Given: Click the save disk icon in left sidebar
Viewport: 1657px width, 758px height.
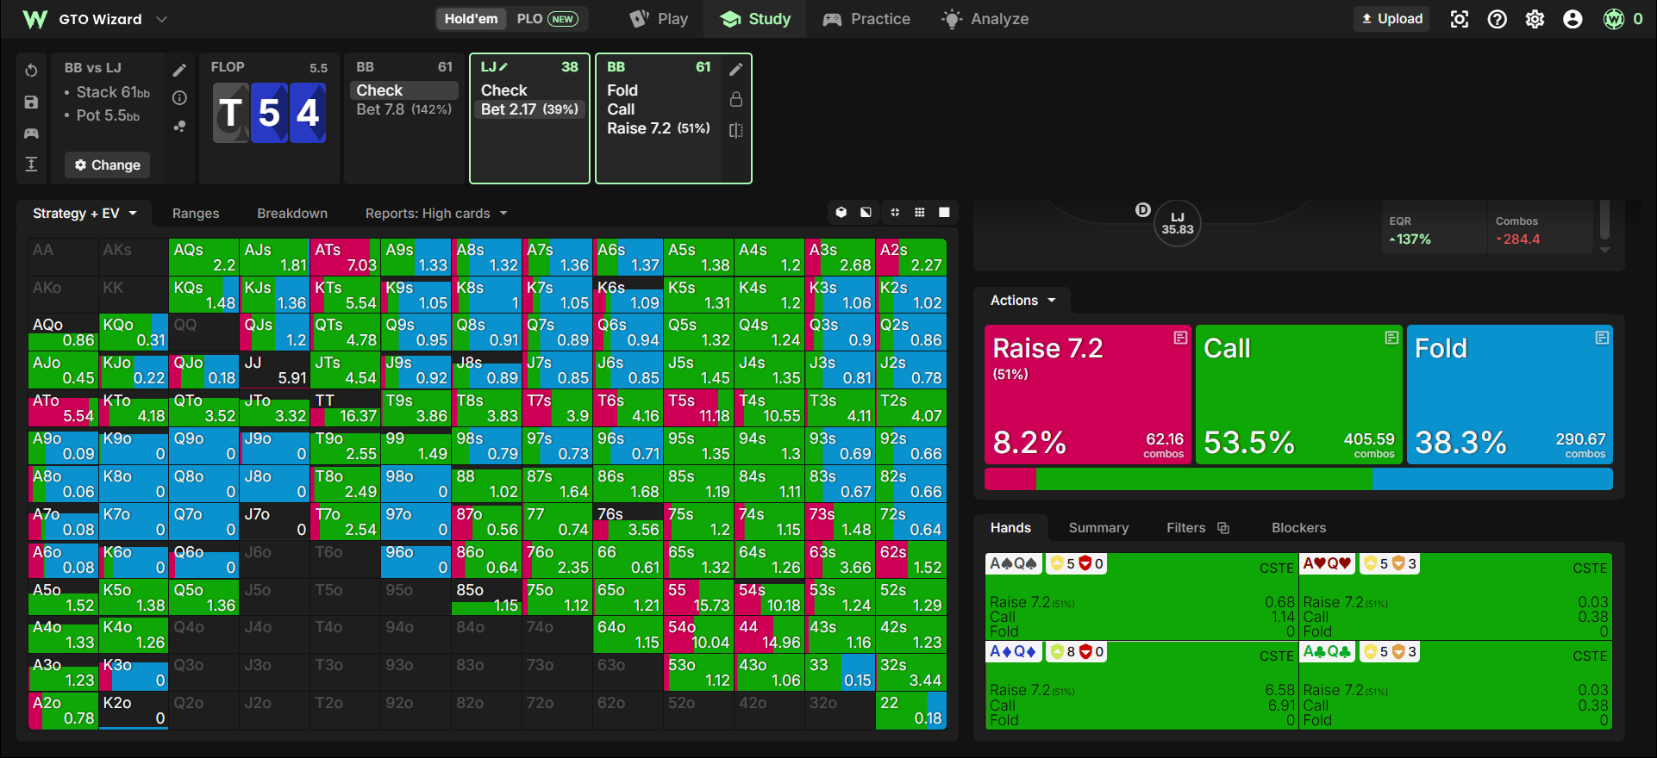Looking at the screenshot, I should [31, 103].
